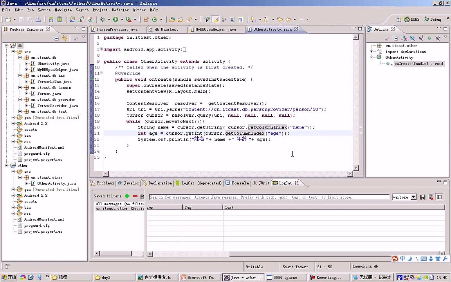Expand the cn.itcast.db.test package
The width and height of the screenshot is (451, 282).
pyautogui.click(x=20, y=111)
